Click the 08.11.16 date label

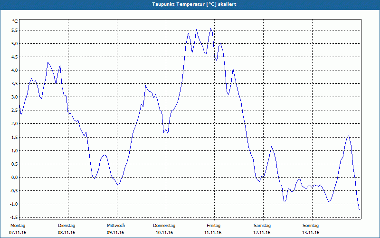pos(66,233)
